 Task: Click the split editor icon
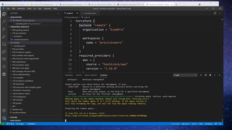coord(215,13)
